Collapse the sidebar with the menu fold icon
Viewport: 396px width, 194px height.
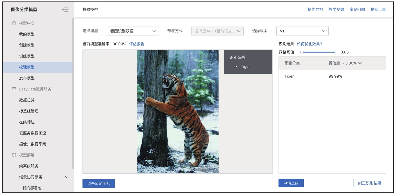point(66,10)
